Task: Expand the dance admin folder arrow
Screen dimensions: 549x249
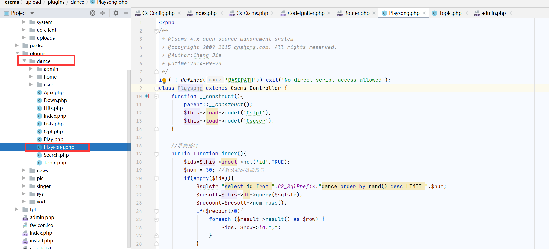Action: (31, 69)
